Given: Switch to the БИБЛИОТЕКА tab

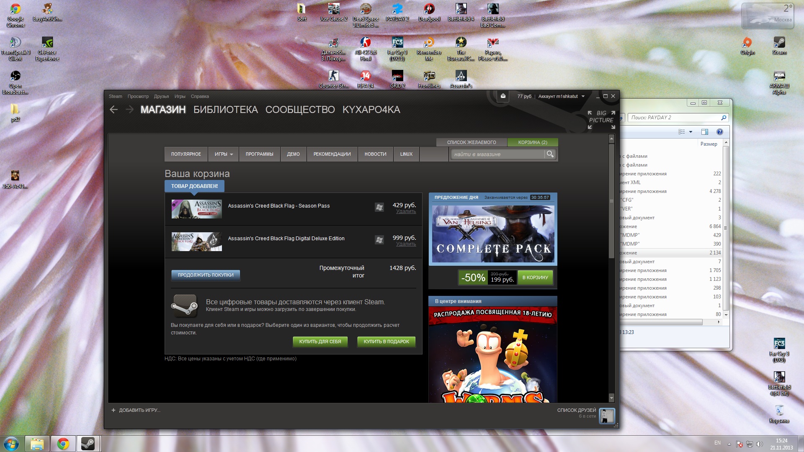Looking at the screenshot, I should (x=225, y=110).
